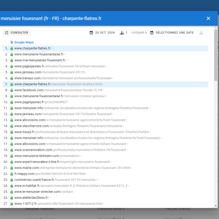Open the CONSULTER external link button
219x219 pixels.
pos(17,32)
